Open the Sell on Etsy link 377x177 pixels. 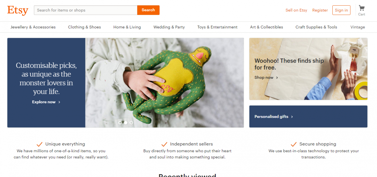click(x=296, y=10)
